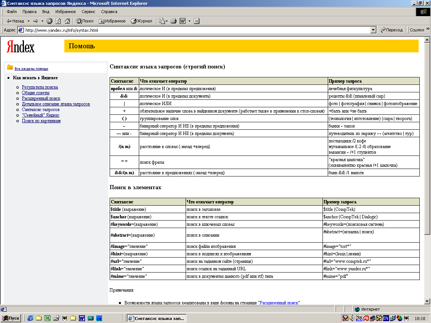Print the page with printer icon
The image size is (431, 323).
(174, 21)
